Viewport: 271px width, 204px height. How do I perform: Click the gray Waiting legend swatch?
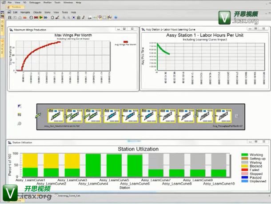pos(244,162)
